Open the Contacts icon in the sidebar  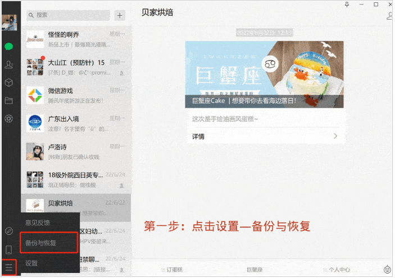click(x=9, y=64)
